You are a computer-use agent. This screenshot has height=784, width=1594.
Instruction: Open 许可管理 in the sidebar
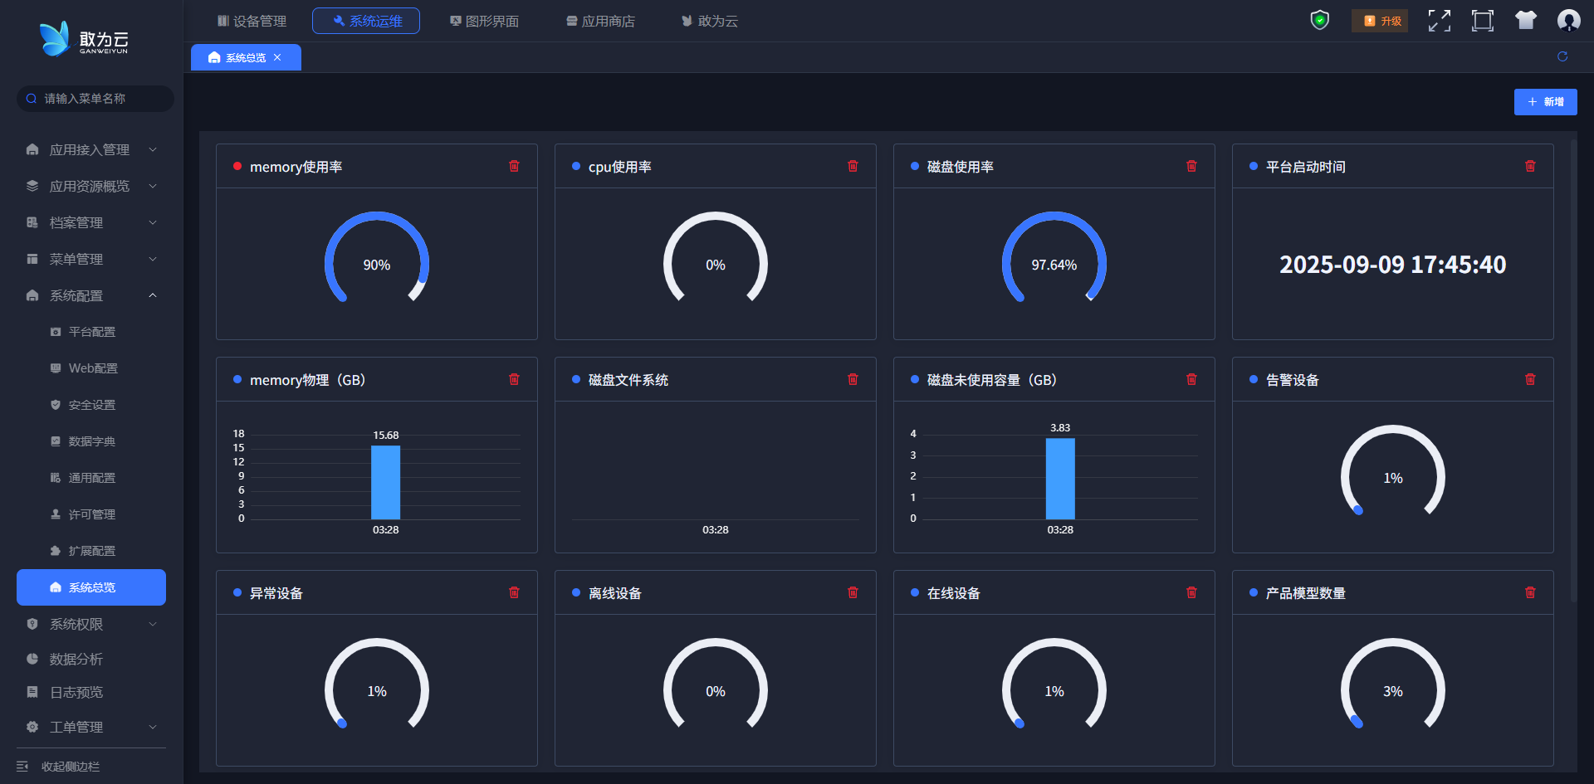point(91,514)
